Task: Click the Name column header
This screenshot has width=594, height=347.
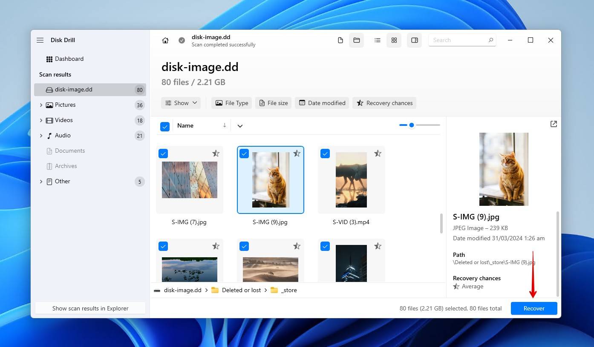Action: (x=185, y=125)
